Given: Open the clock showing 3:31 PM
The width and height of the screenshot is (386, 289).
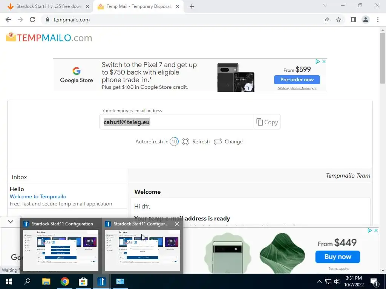Looking at the screenshot, I should 354,281.
